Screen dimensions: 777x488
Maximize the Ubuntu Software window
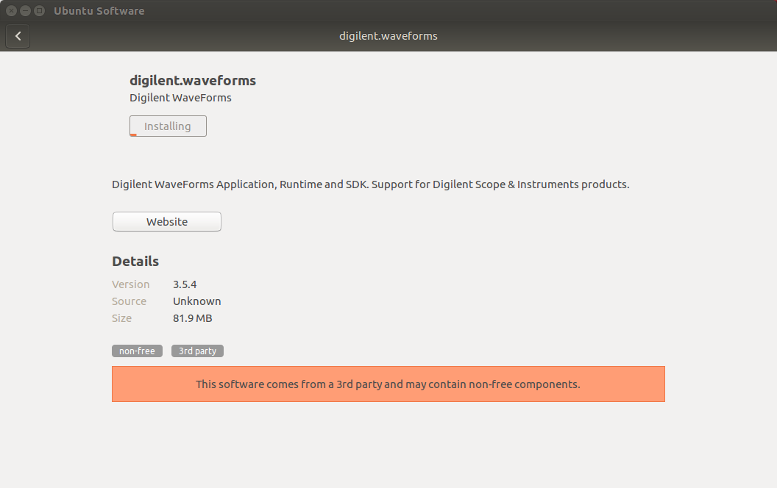39,10
